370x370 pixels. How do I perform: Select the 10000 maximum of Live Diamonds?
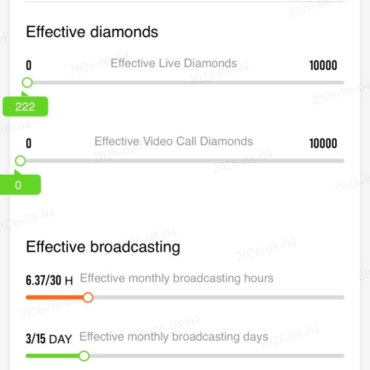tap(323, 65)
